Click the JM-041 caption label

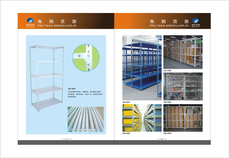126,102
